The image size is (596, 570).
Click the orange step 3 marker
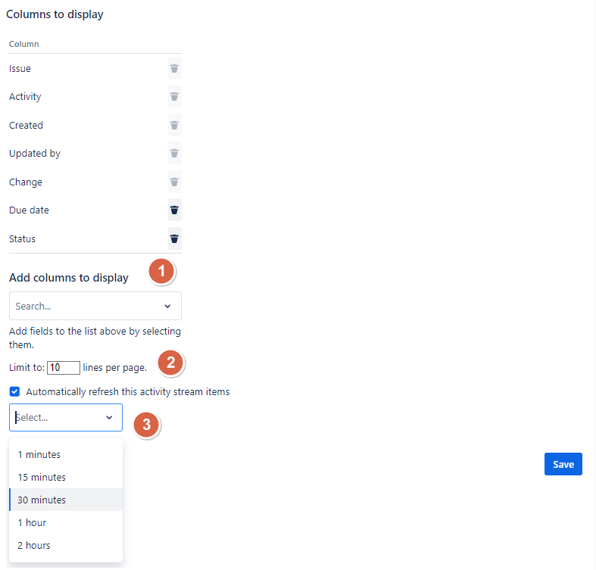tap(146, 425)
